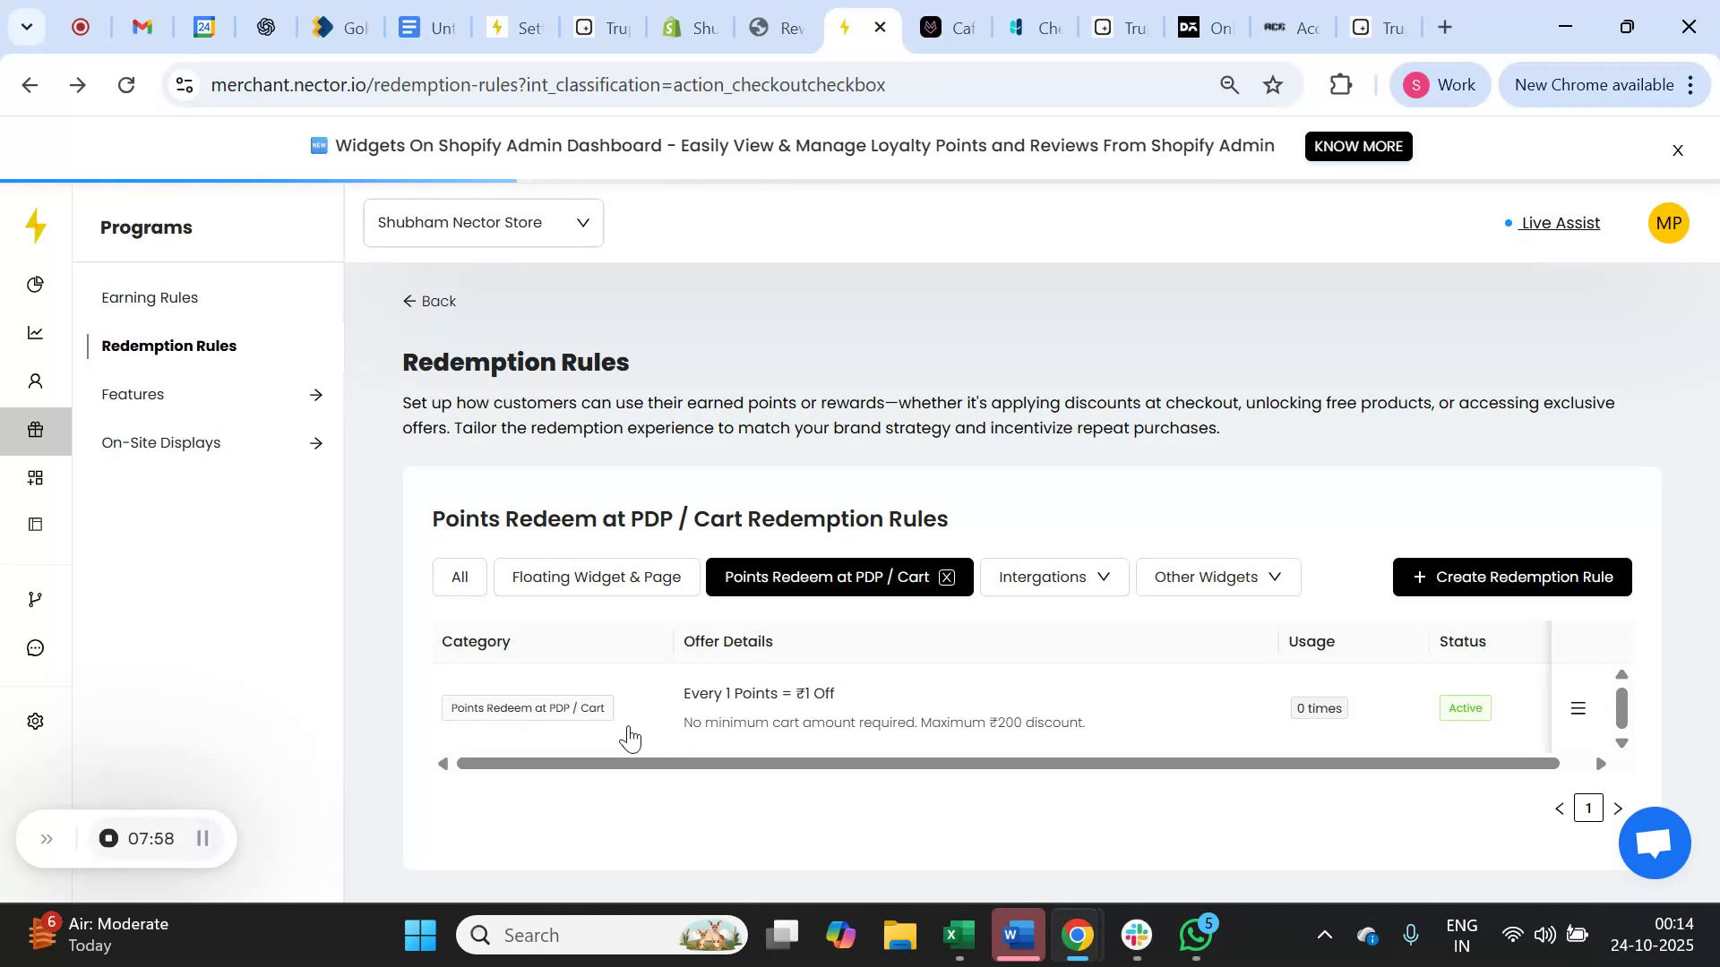Open the integrations grid icon in sidebar
This screenshot has height=967, width=1720.
36,477
